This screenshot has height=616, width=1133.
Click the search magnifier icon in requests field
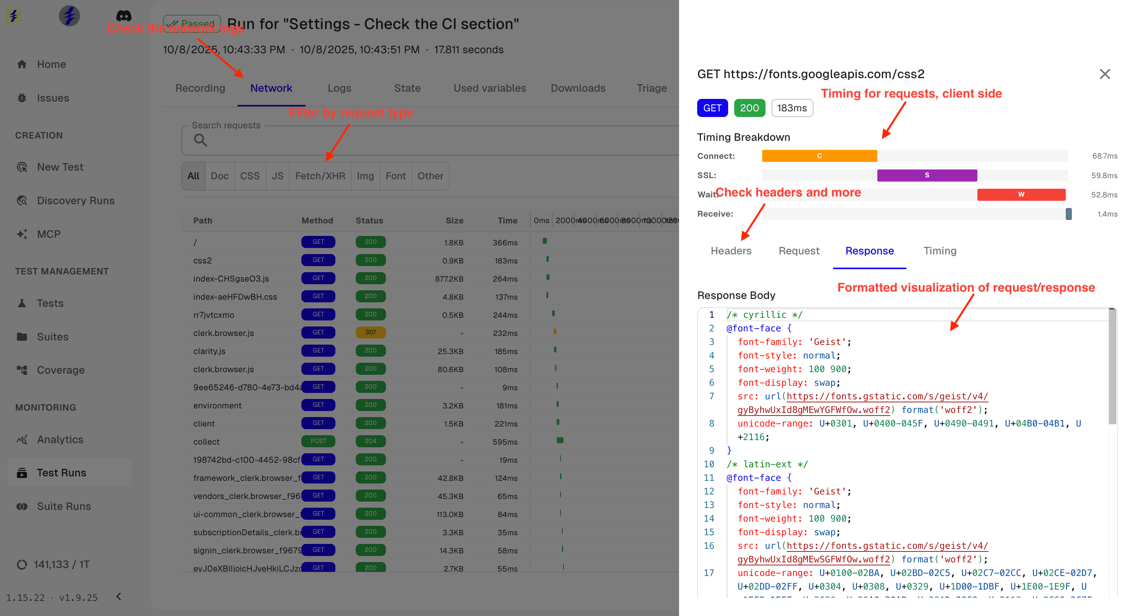(x=201, y=140)
